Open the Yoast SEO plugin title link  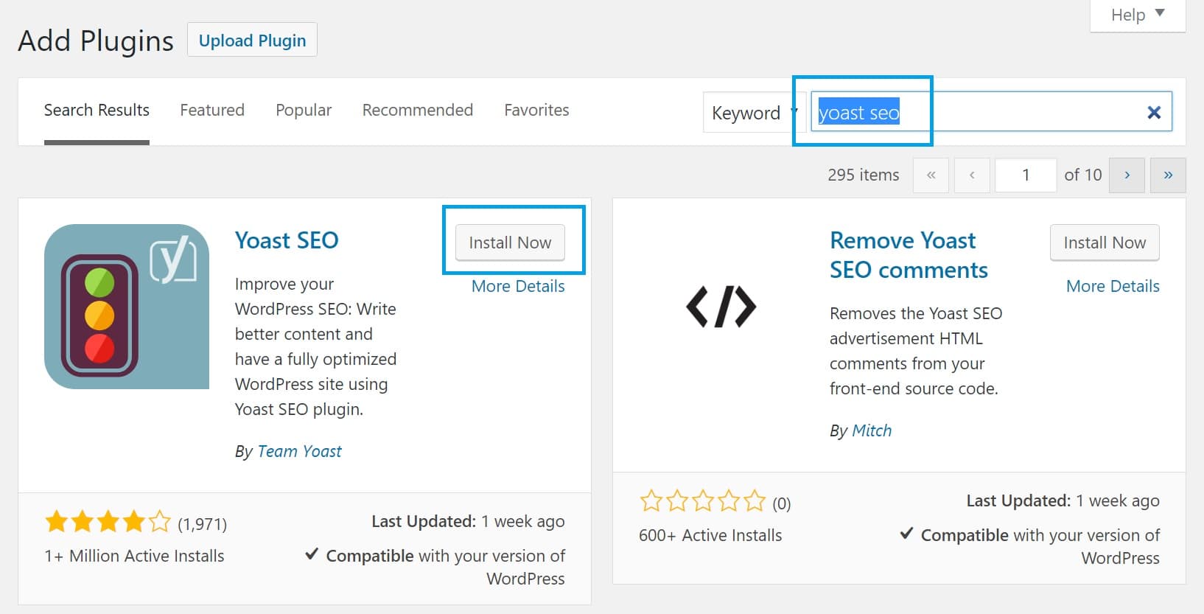pos(287,240)
